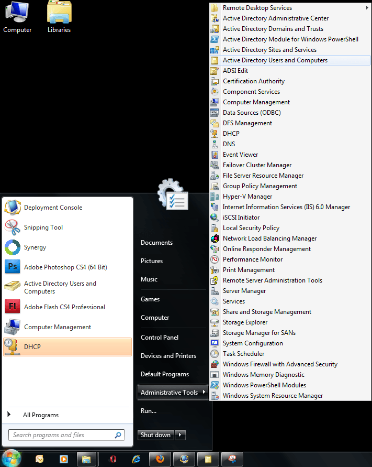Open Devices and Printers
Image resolution: width=372 pixels, height=467 pixels.
[168, 355]
